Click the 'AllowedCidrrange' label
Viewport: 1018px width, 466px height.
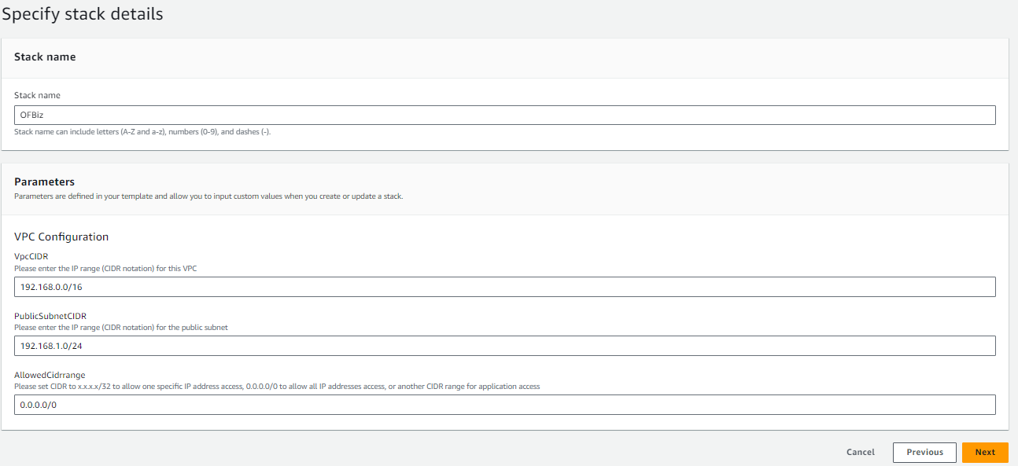click(50, 375)
